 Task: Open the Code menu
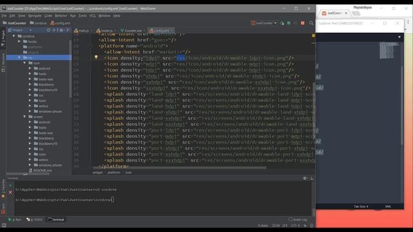48,15
